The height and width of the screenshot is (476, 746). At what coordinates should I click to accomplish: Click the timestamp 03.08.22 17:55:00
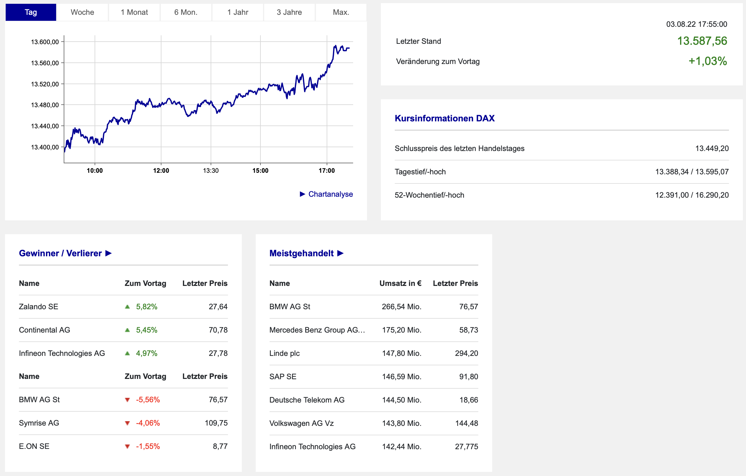tap(697, 24)
